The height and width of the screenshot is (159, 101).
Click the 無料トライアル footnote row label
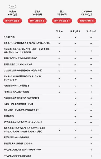[x=20, y=58]
